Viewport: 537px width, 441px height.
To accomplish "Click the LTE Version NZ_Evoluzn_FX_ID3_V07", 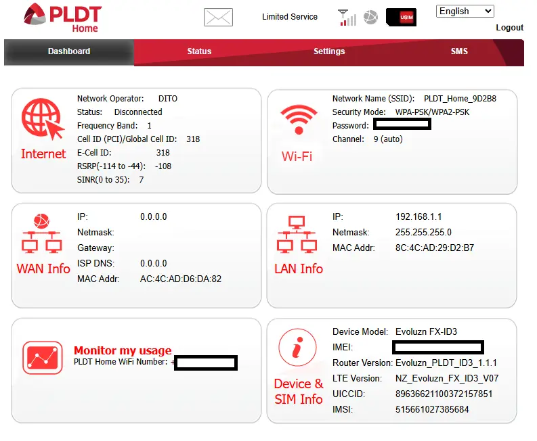I will coord(447,378).
